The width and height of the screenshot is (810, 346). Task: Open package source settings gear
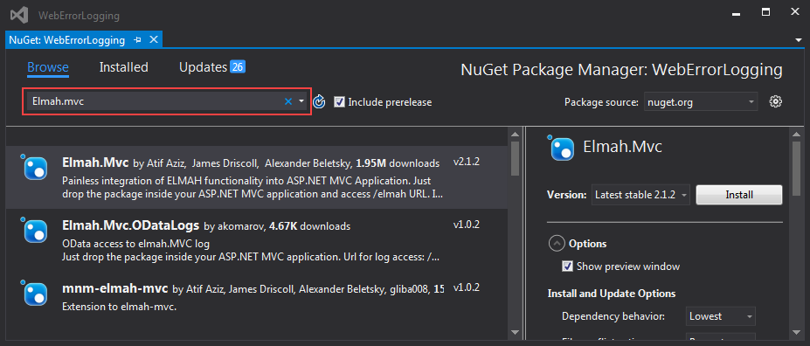(x=775, y=101)
